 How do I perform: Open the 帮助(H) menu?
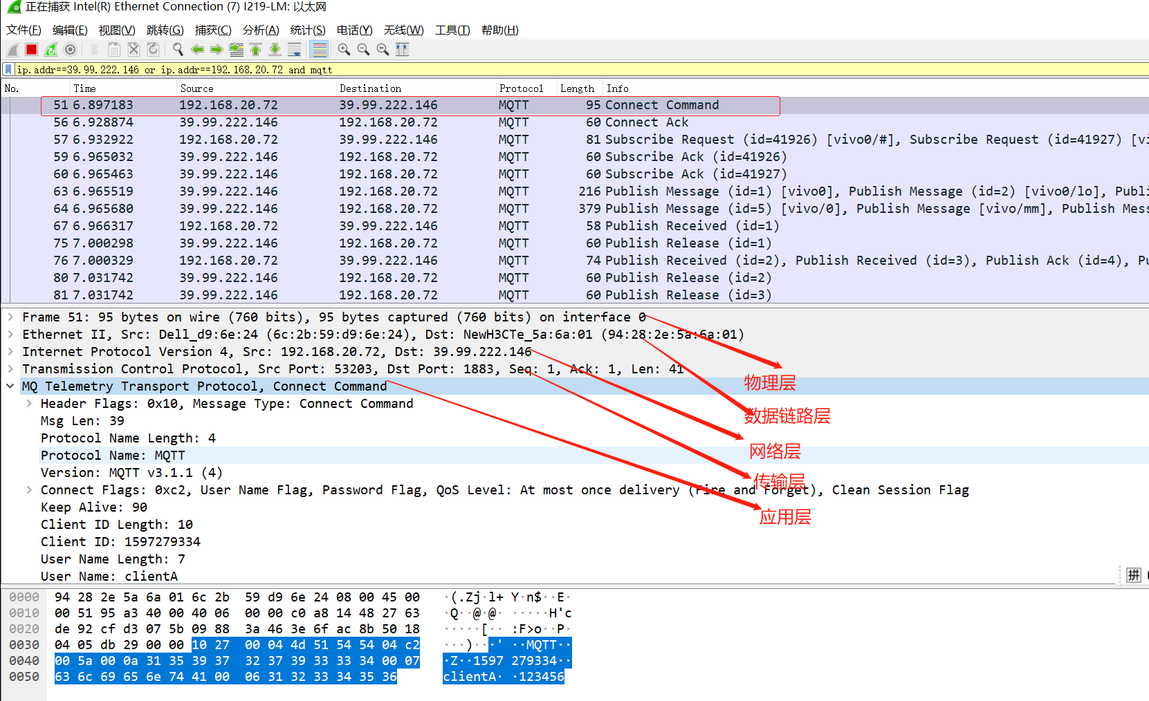pos(499,30)
